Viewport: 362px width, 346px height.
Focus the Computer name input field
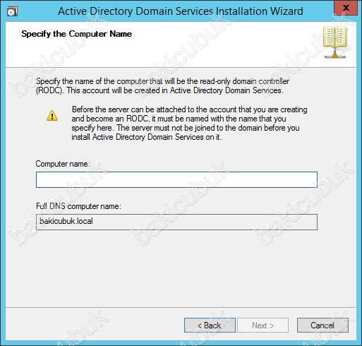coord(176,179)
